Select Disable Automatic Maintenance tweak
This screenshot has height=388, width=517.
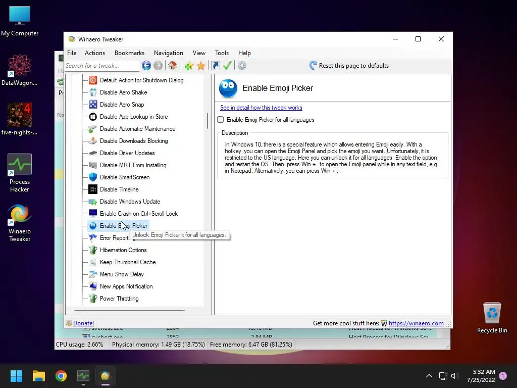click(137, 129)
